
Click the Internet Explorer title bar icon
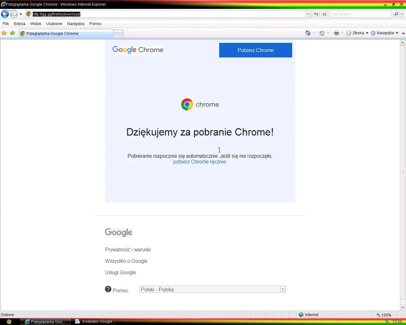coord(3,4)
